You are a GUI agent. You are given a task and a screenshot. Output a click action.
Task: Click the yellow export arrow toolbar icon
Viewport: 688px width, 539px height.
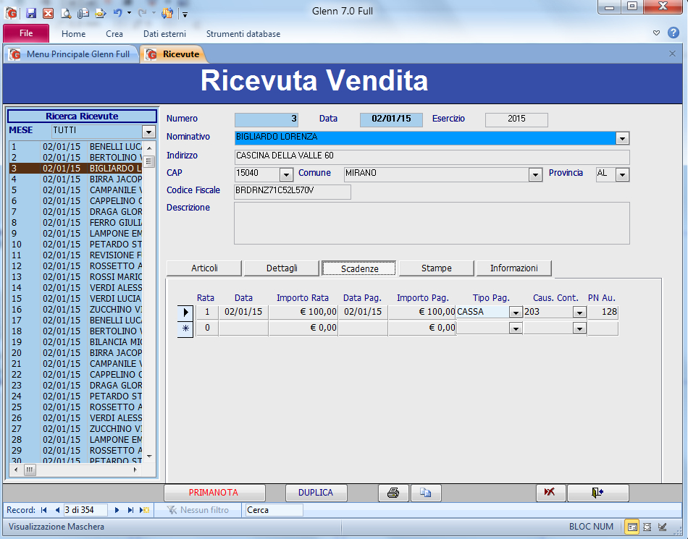[101, 13]
